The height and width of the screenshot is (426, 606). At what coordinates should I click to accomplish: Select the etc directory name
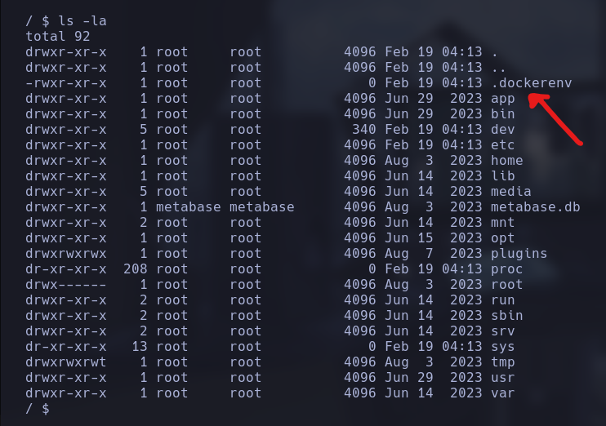click(x=503, y=144)
